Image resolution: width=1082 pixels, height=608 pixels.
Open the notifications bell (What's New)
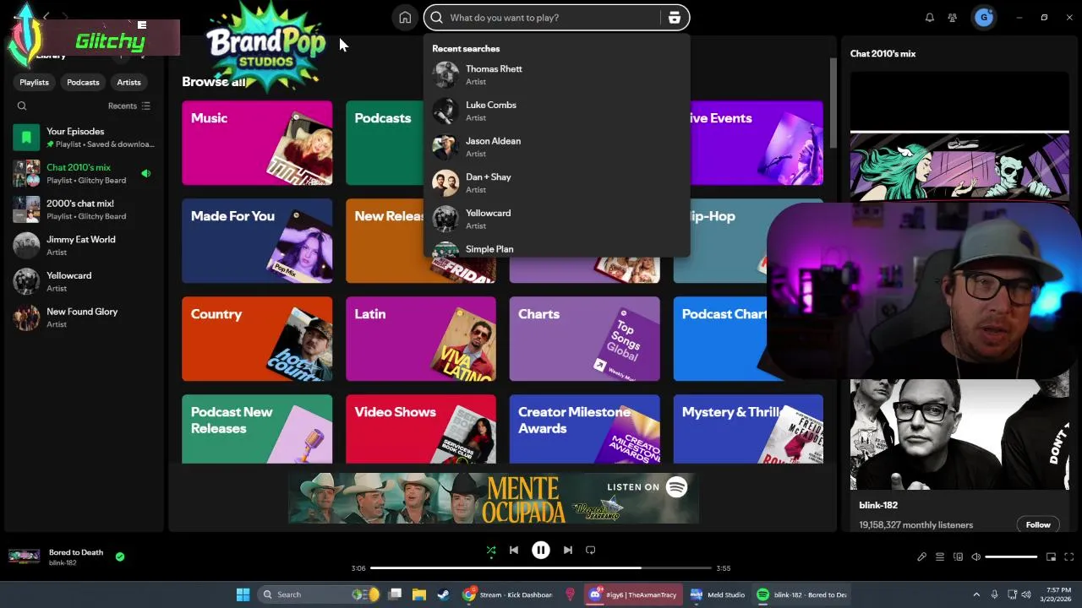[x=930, y=18]
